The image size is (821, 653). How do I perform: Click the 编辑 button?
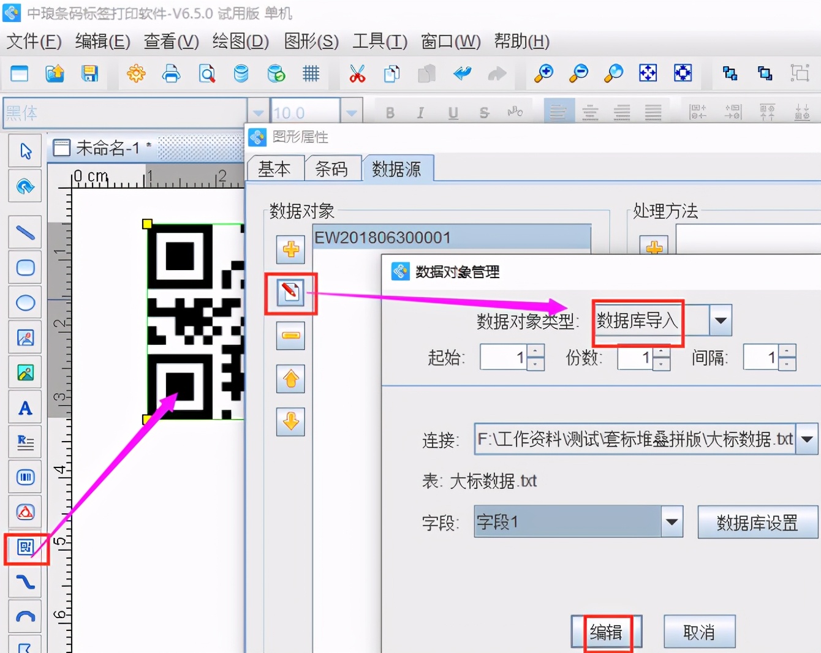click(x=606, y=632)
